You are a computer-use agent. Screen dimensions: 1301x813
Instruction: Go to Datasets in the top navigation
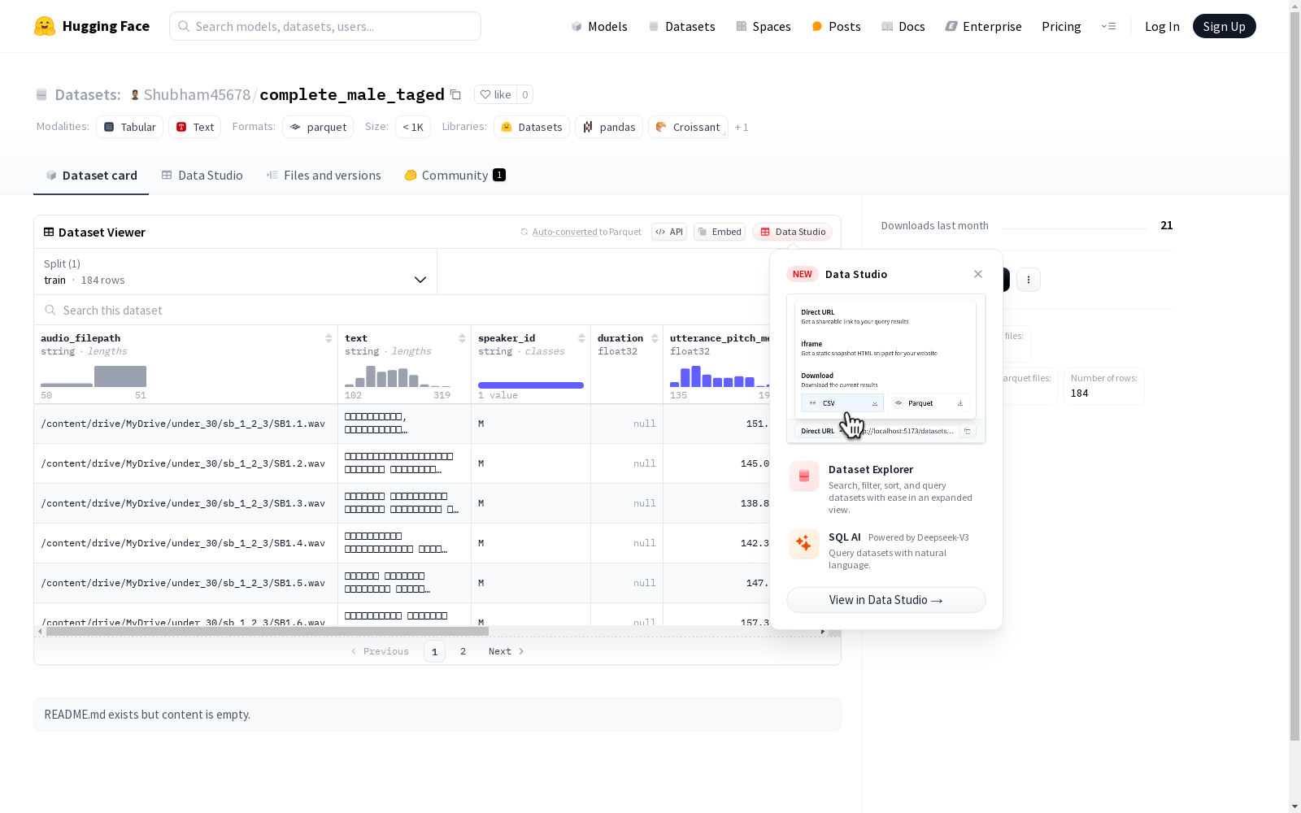coord(681,26)
